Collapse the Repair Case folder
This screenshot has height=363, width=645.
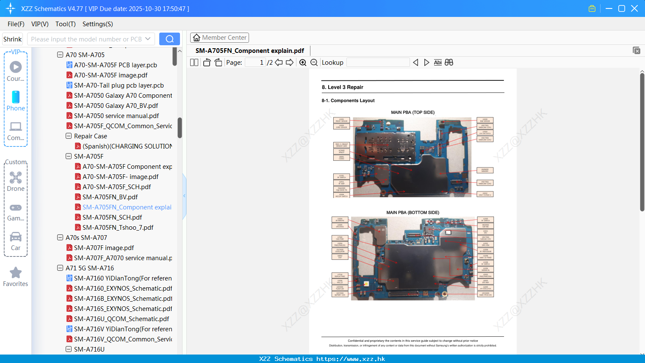pos(69,136)
